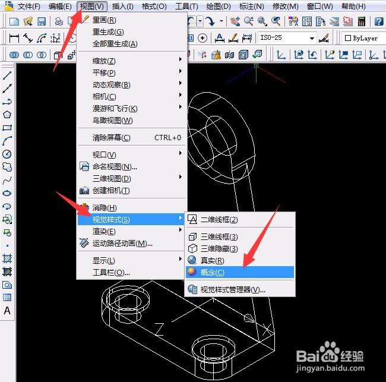
Task: Expand the 三维视图(D) submenu
Action: [x=132, y=178]
